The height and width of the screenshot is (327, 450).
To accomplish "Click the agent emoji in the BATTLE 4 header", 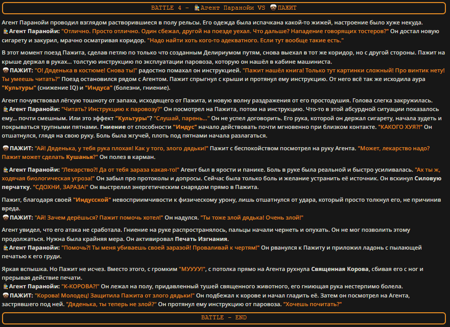I will 197,8.
